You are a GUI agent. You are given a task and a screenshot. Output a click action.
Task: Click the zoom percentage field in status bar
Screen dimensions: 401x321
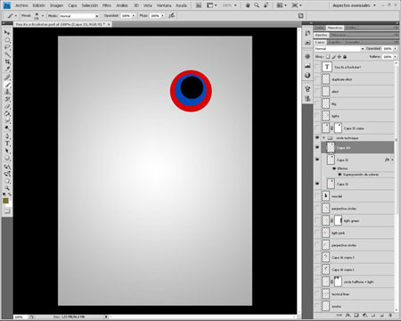pos(20,317)
